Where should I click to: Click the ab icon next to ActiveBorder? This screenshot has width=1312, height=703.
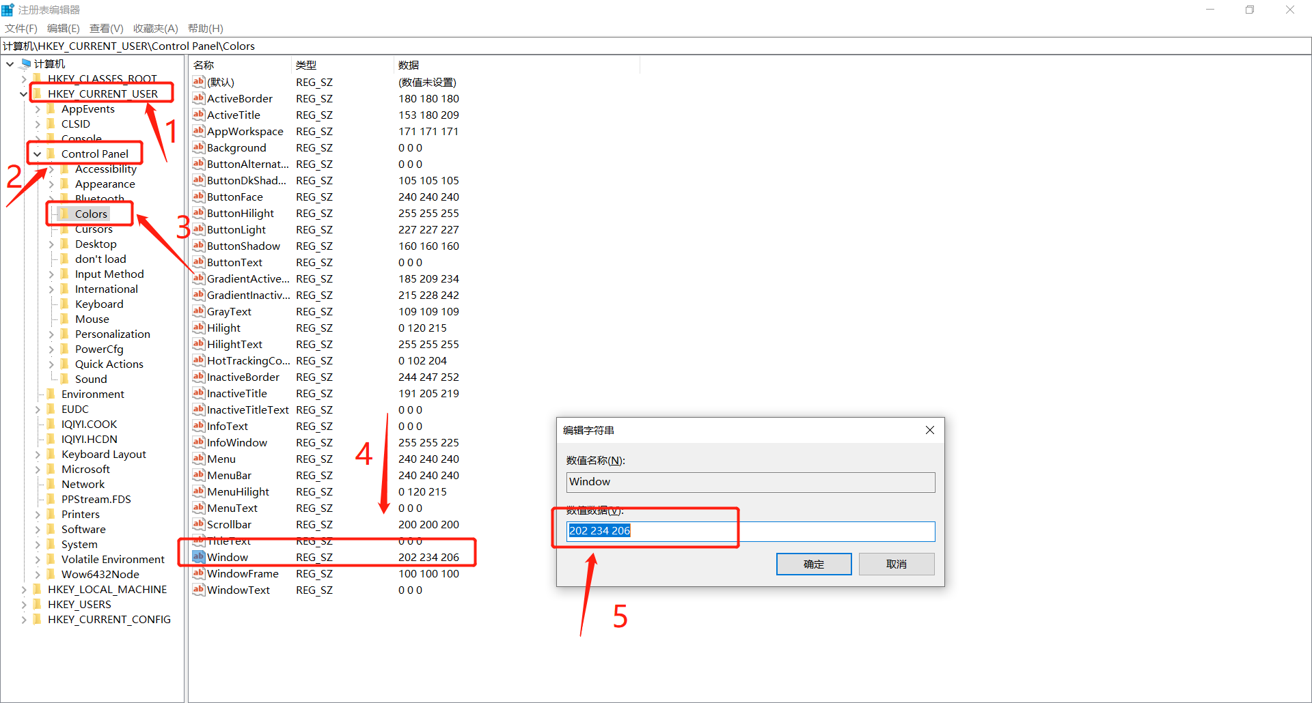tap(198, 98)
